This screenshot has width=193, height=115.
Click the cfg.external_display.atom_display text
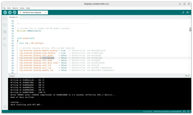tap(37, 53)
